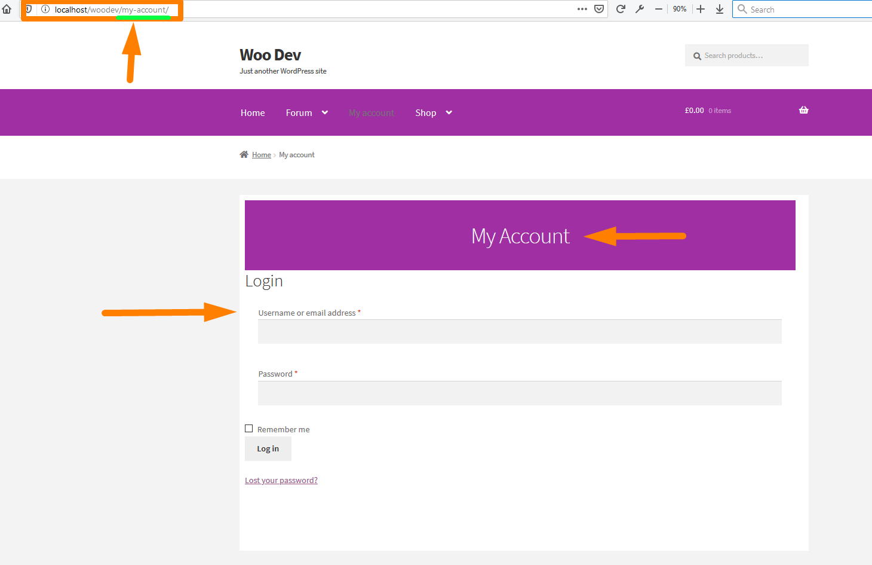Open the Forum menu item
This screenshot has height=565, width=872.
(299, 112)
